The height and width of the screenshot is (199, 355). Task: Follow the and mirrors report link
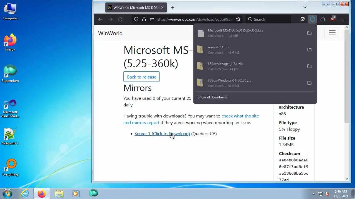(141, 123)
